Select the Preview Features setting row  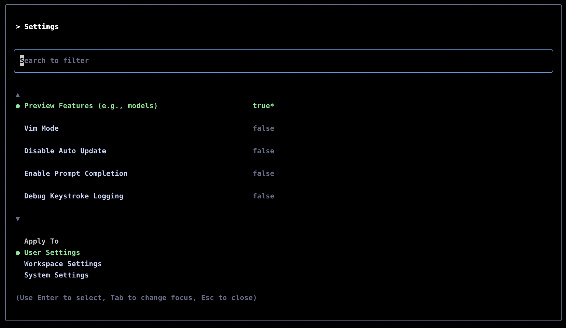(x=91, y=106)
